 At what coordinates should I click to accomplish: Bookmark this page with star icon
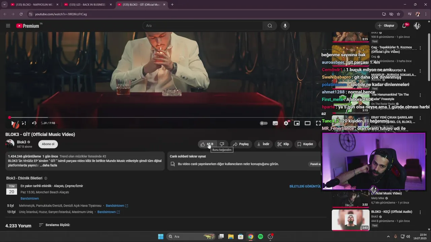399,14
